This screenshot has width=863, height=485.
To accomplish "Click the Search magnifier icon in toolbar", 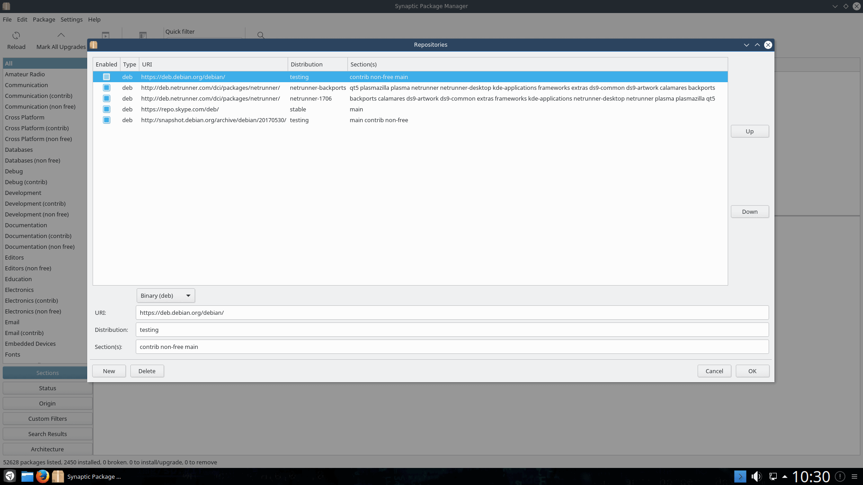I will click(x=261, y=35).
